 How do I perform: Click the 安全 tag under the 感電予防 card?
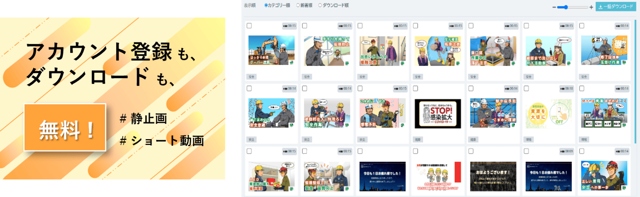click(x=362, y=140)
